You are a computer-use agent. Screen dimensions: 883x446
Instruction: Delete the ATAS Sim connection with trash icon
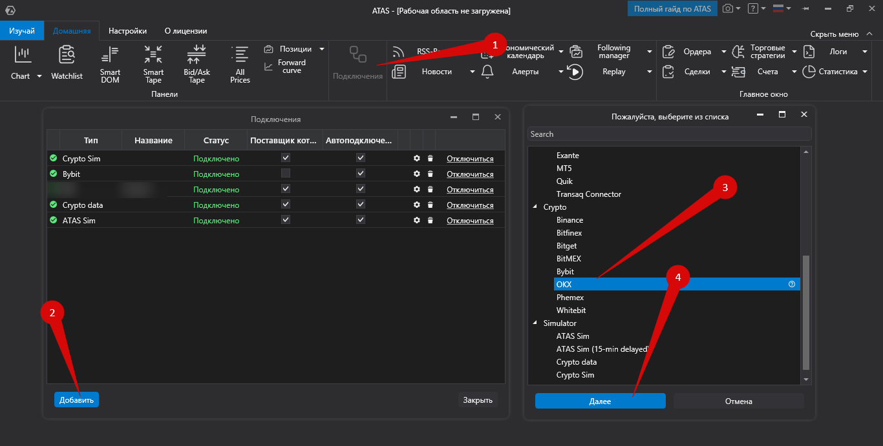tap(430, 220)
